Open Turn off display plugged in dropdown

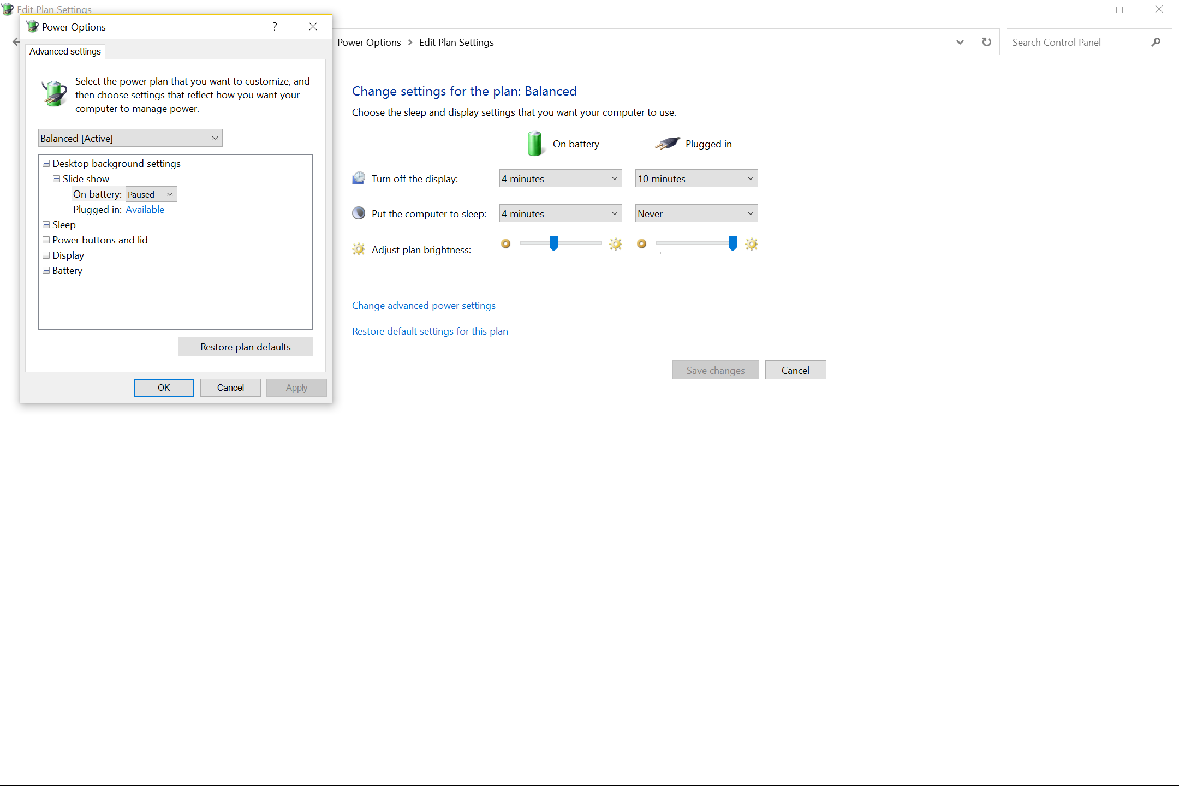(696, 178)
